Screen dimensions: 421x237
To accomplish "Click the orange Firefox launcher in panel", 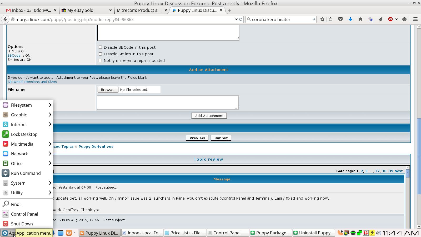I will pyautogui.click(x=69, y=233).
